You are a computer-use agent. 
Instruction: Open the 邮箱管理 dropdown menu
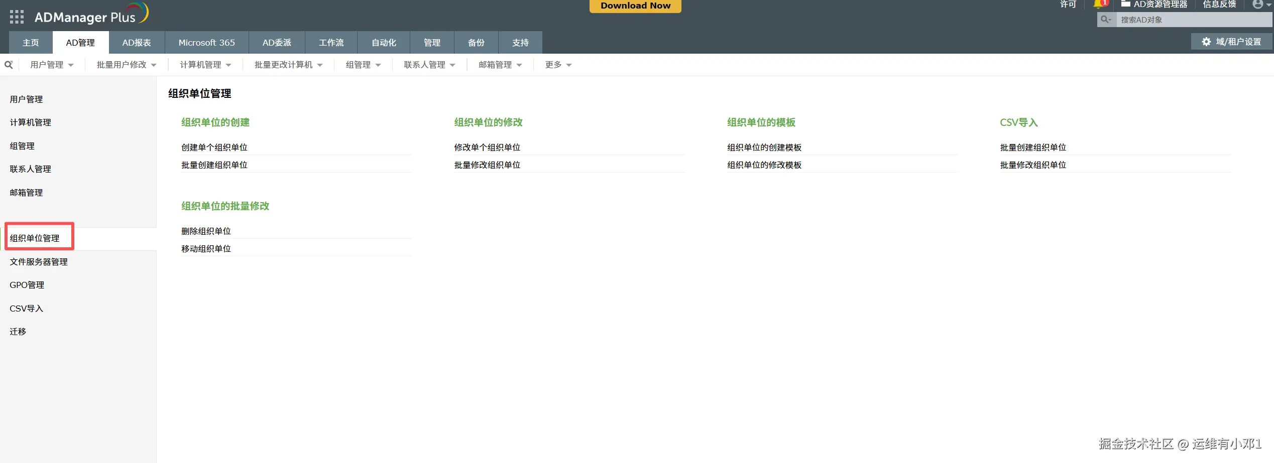(500, 65)
